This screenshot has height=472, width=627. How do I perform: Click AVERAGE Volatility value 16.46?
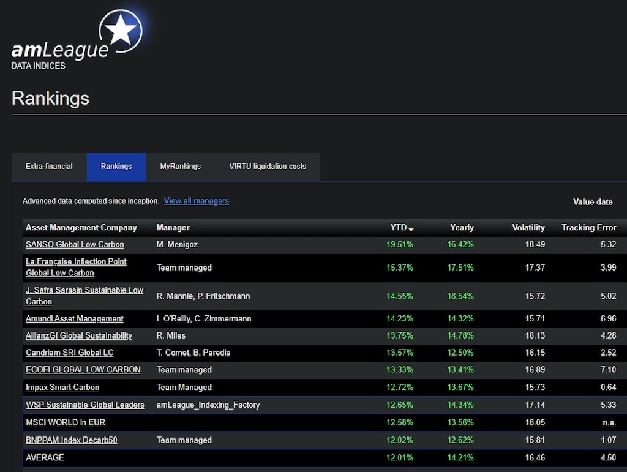coord(535,457)
